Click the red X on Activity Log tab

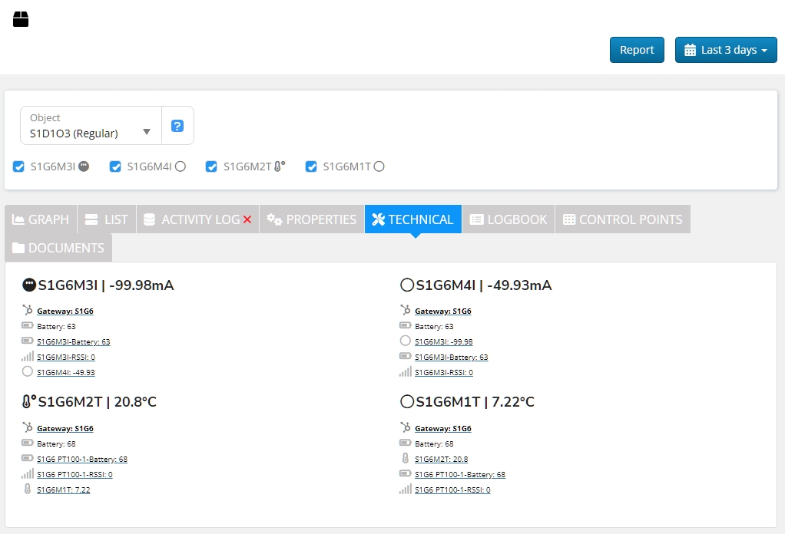coord(247,219)
